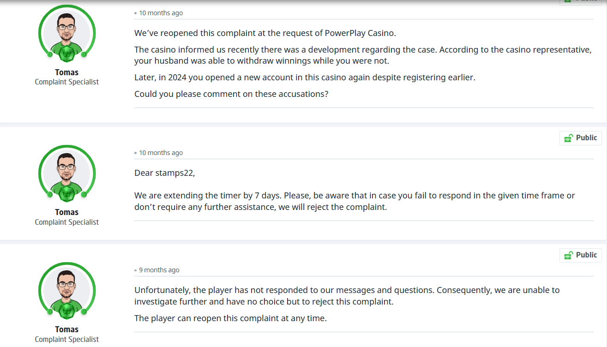Image resolution: width=607 pixels, height=347 pixels.
Task: Click the unlock icon in the Public badge above 'Dear stamps22'
Action: point(569,138)
